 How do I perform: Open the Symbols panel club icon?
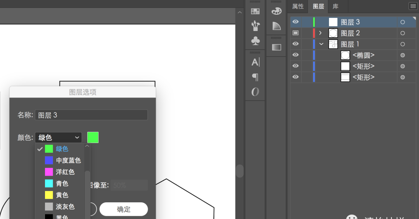[x=255, y=41]
